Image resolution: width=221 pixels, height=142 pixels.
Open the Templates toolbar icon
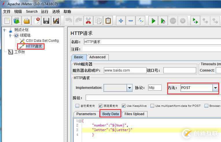16,21
